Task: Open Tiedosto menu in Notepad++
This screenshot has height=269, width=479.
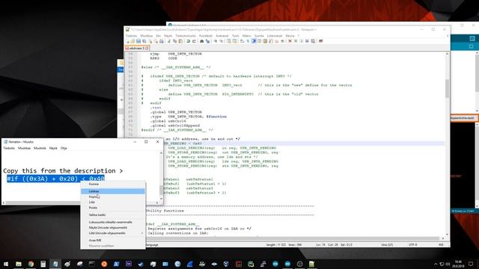Action: [x=132, y=36]
